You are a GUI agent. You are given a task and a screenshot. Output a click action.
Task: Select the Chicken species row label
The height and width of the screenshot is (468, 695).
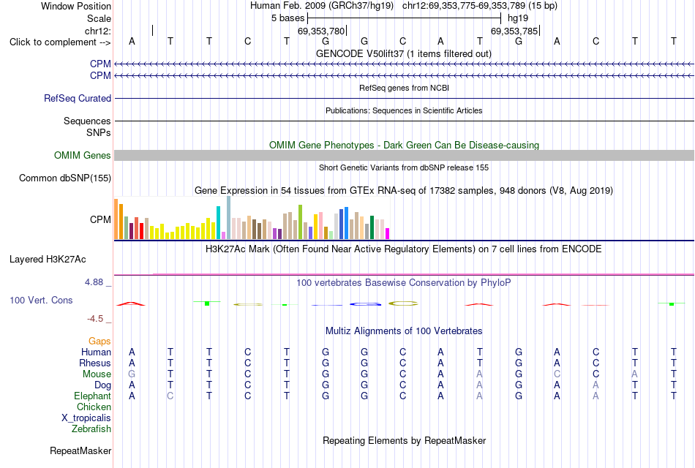coord(94,407)
